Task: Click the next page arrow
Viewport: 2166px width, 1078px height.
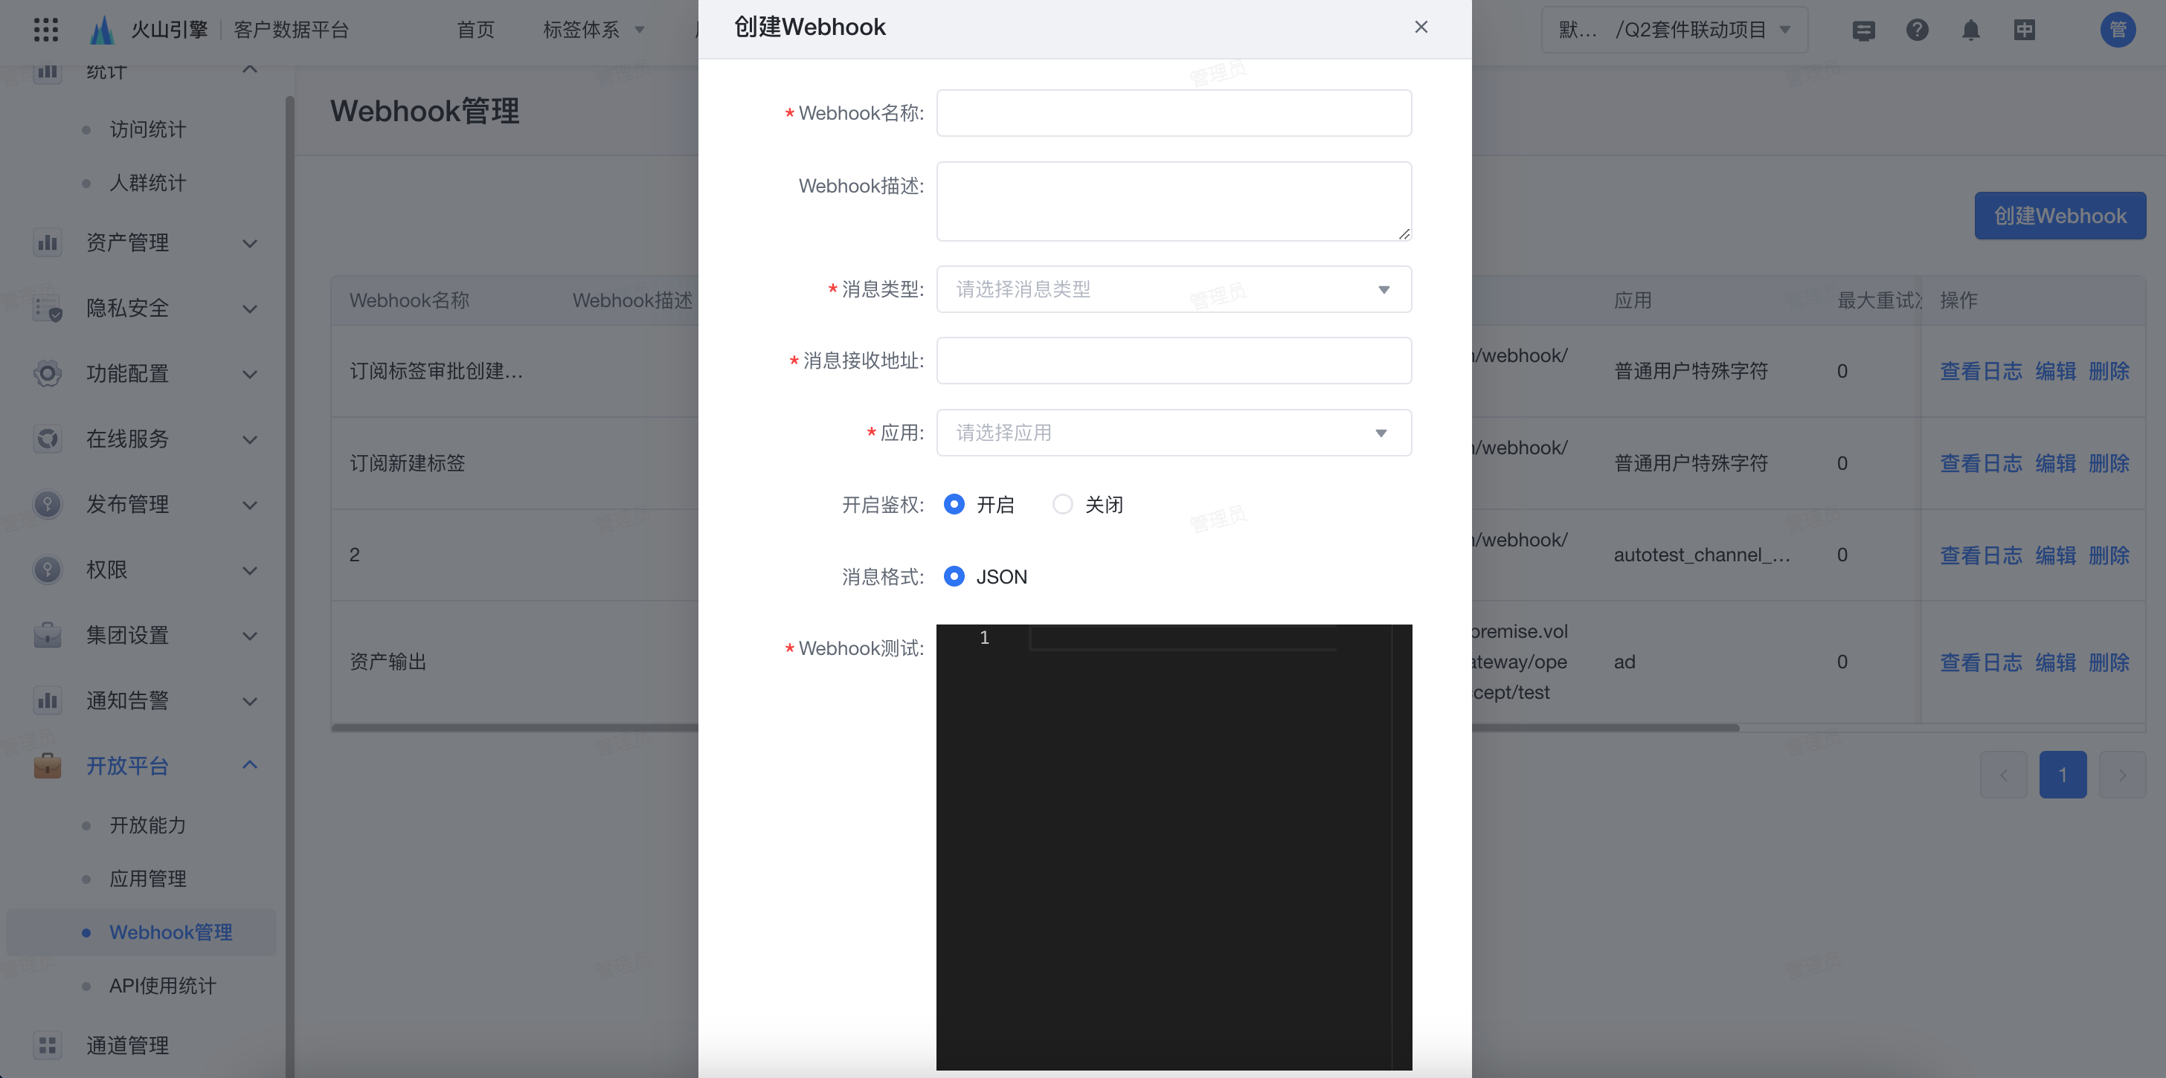Action: [x=2121, y=775]
